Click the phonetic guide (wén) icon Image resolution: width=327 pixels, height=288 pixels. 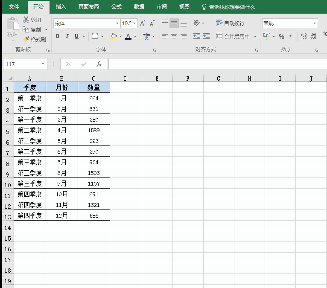coord(146,36)
